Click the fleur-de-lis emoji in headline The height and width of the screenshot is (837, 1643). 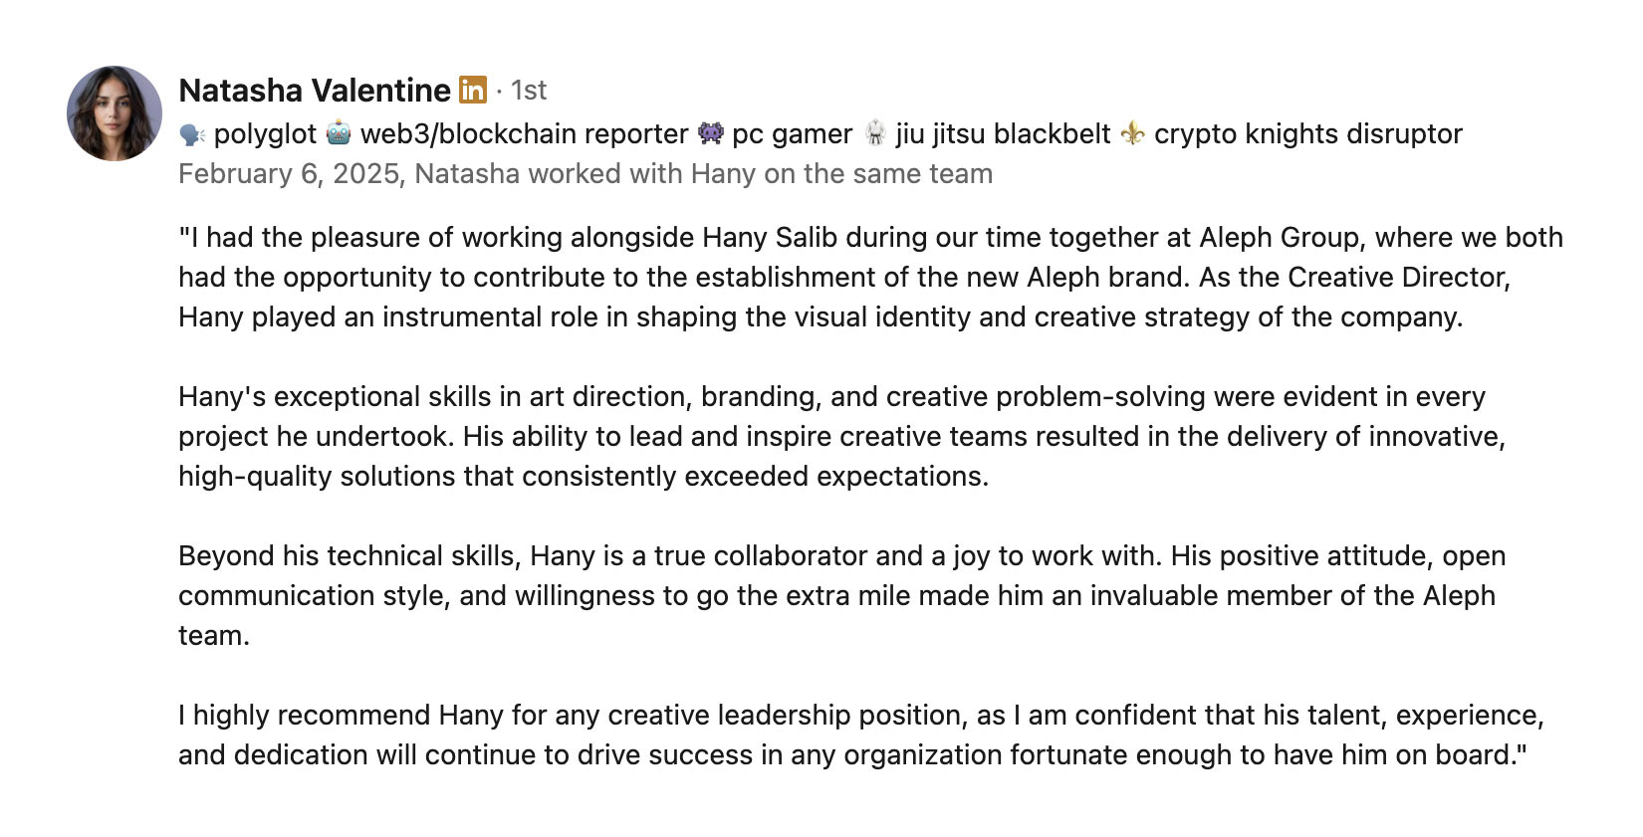[1132, 134]
